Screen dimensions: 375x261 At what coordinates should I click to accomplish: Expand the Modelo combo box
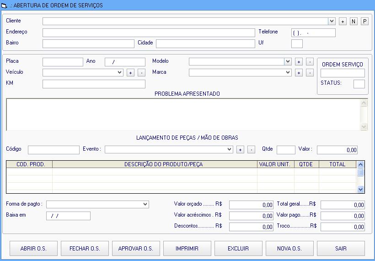288,62
